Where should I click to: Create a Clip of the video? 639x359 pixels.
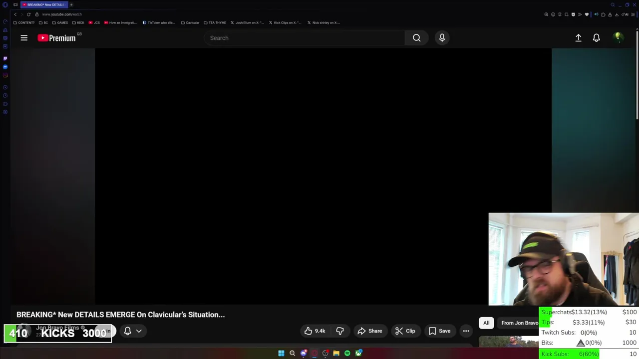click(x=405, y=331)
